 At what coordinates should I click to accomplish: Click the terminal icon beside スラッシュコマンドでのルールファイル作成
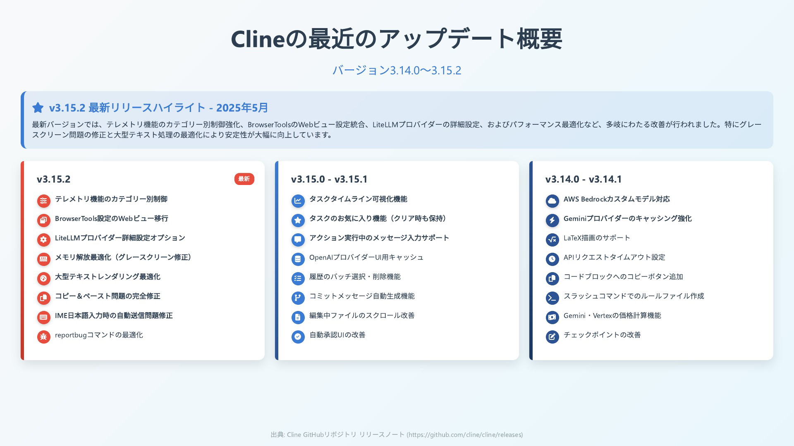tap(552, 298)
